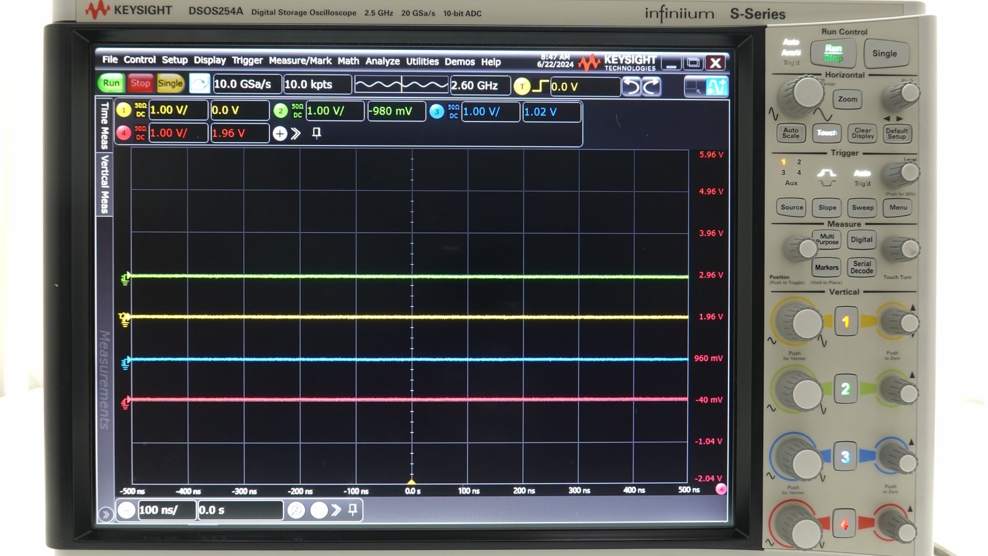Image resolution: width=988 pixels, height=556 pixels.
Task: Click the yellow Single acquisition button on screen
Action: [x=170, y=83]
